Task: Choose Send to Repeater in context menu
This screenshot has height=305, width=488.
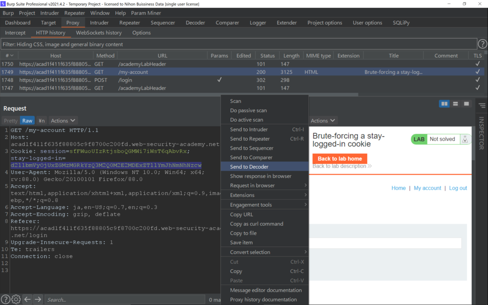Action: 264,139
